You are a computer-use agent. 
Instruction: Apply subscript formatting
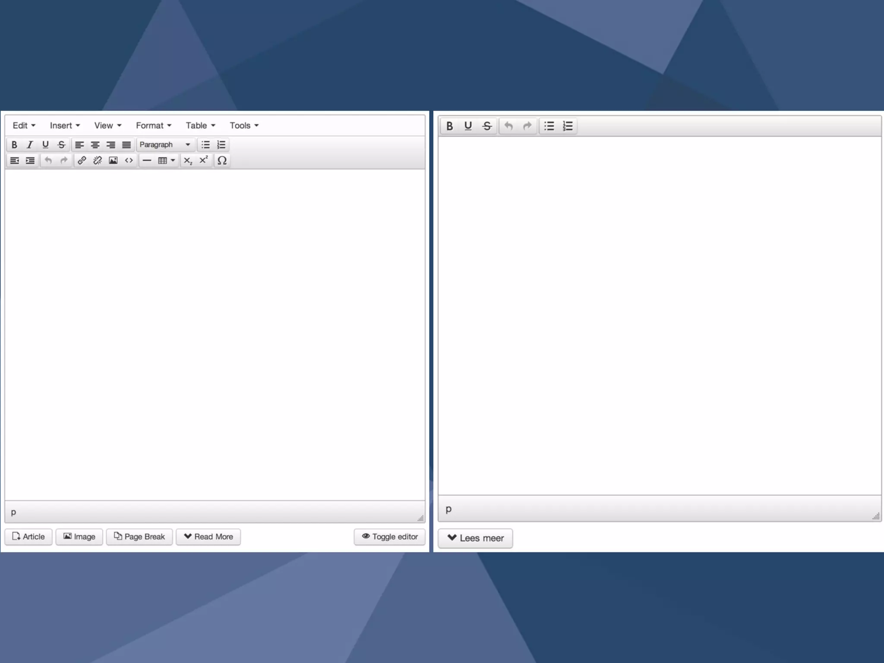[188, 161]
